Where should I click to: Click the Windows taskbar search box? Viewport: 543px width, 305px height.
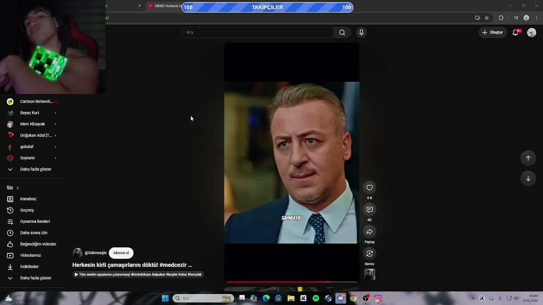(203, 298)
